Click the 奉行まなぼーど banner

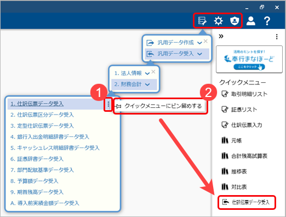[249, 59]
